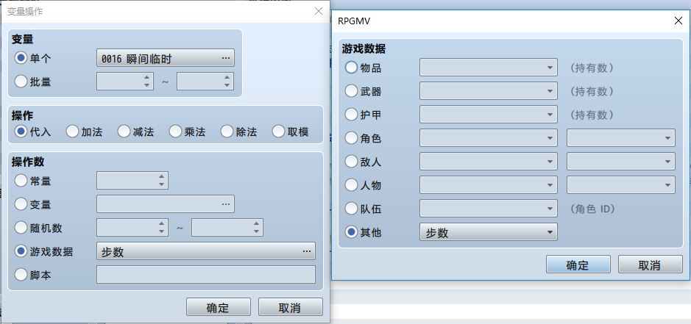Expand the 敌人 selection dropdown

[489, 162]
